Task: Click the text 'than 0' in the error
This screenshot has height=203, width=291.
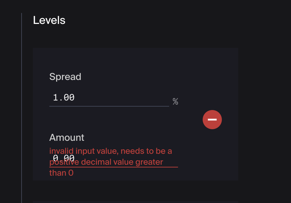Action: point(61,173)
